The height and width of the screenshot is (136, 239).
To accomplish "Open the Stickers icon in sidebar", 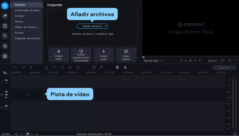I will point(5,46).
